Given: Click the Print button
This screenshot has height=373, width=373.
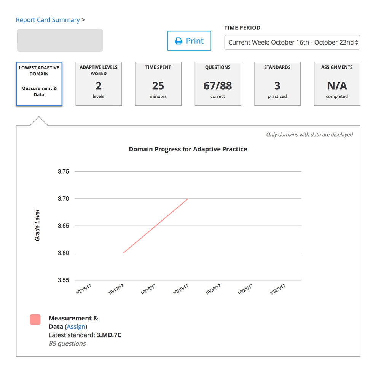Looking at the screenshot, I should click(x=189, y=41).
